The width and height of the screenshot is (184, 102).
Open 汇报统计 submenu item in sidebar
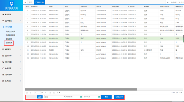pyautogui.click(x=9, y=43)
